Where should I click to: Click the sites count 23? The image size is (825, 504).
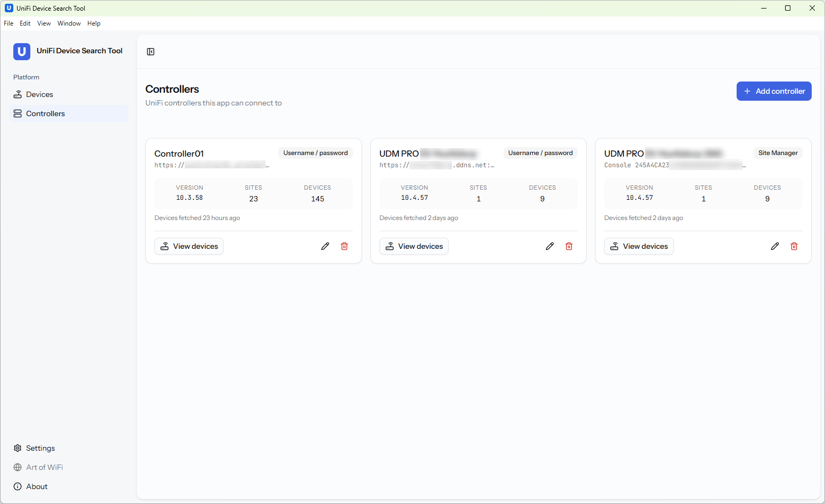click(x=253, y=199)
